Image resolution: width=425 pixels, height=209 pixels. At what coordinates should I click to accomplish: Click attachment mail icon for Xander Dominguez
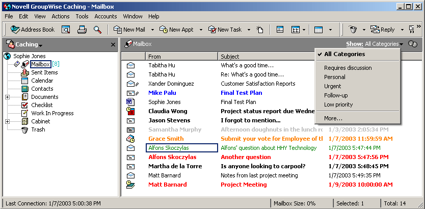click(132, 84)
